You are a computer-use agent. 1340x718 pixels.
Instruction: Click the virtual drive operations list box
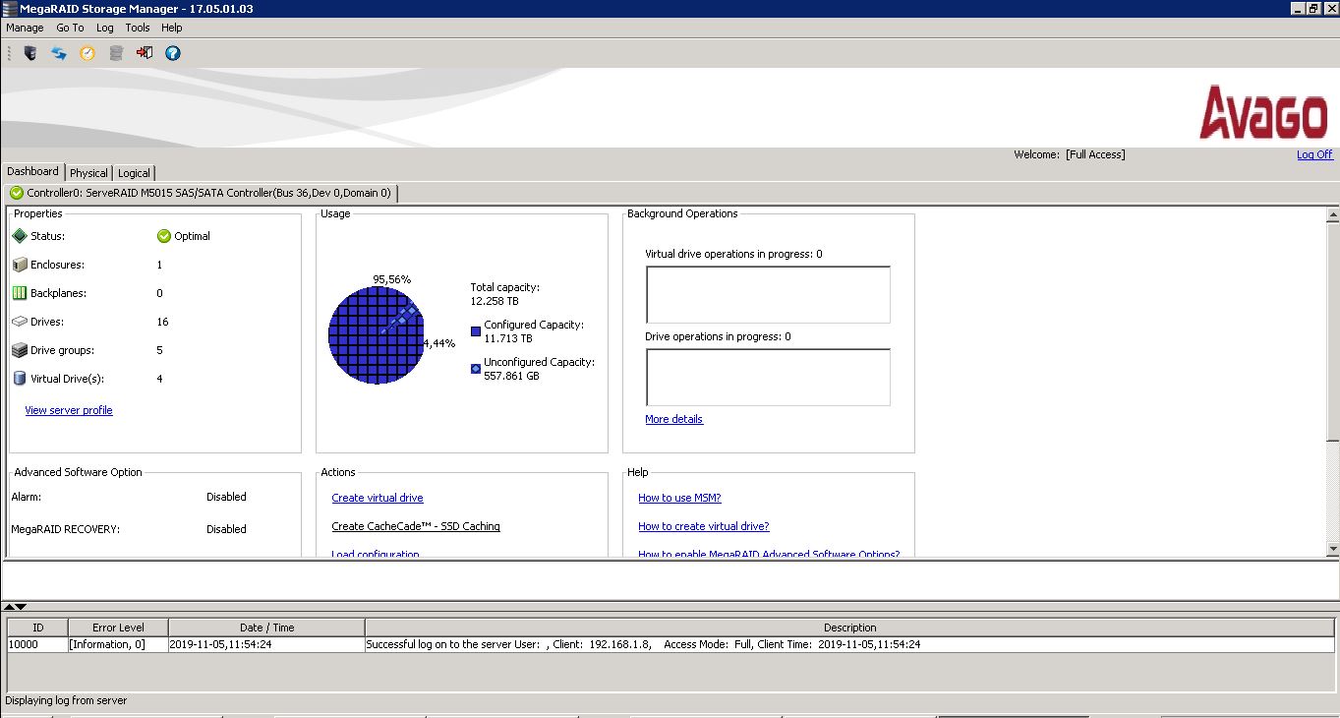(x=768, y=294)
